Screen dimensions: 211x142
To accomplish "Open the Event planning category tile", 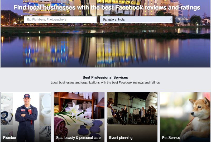I will click(132, 117).
